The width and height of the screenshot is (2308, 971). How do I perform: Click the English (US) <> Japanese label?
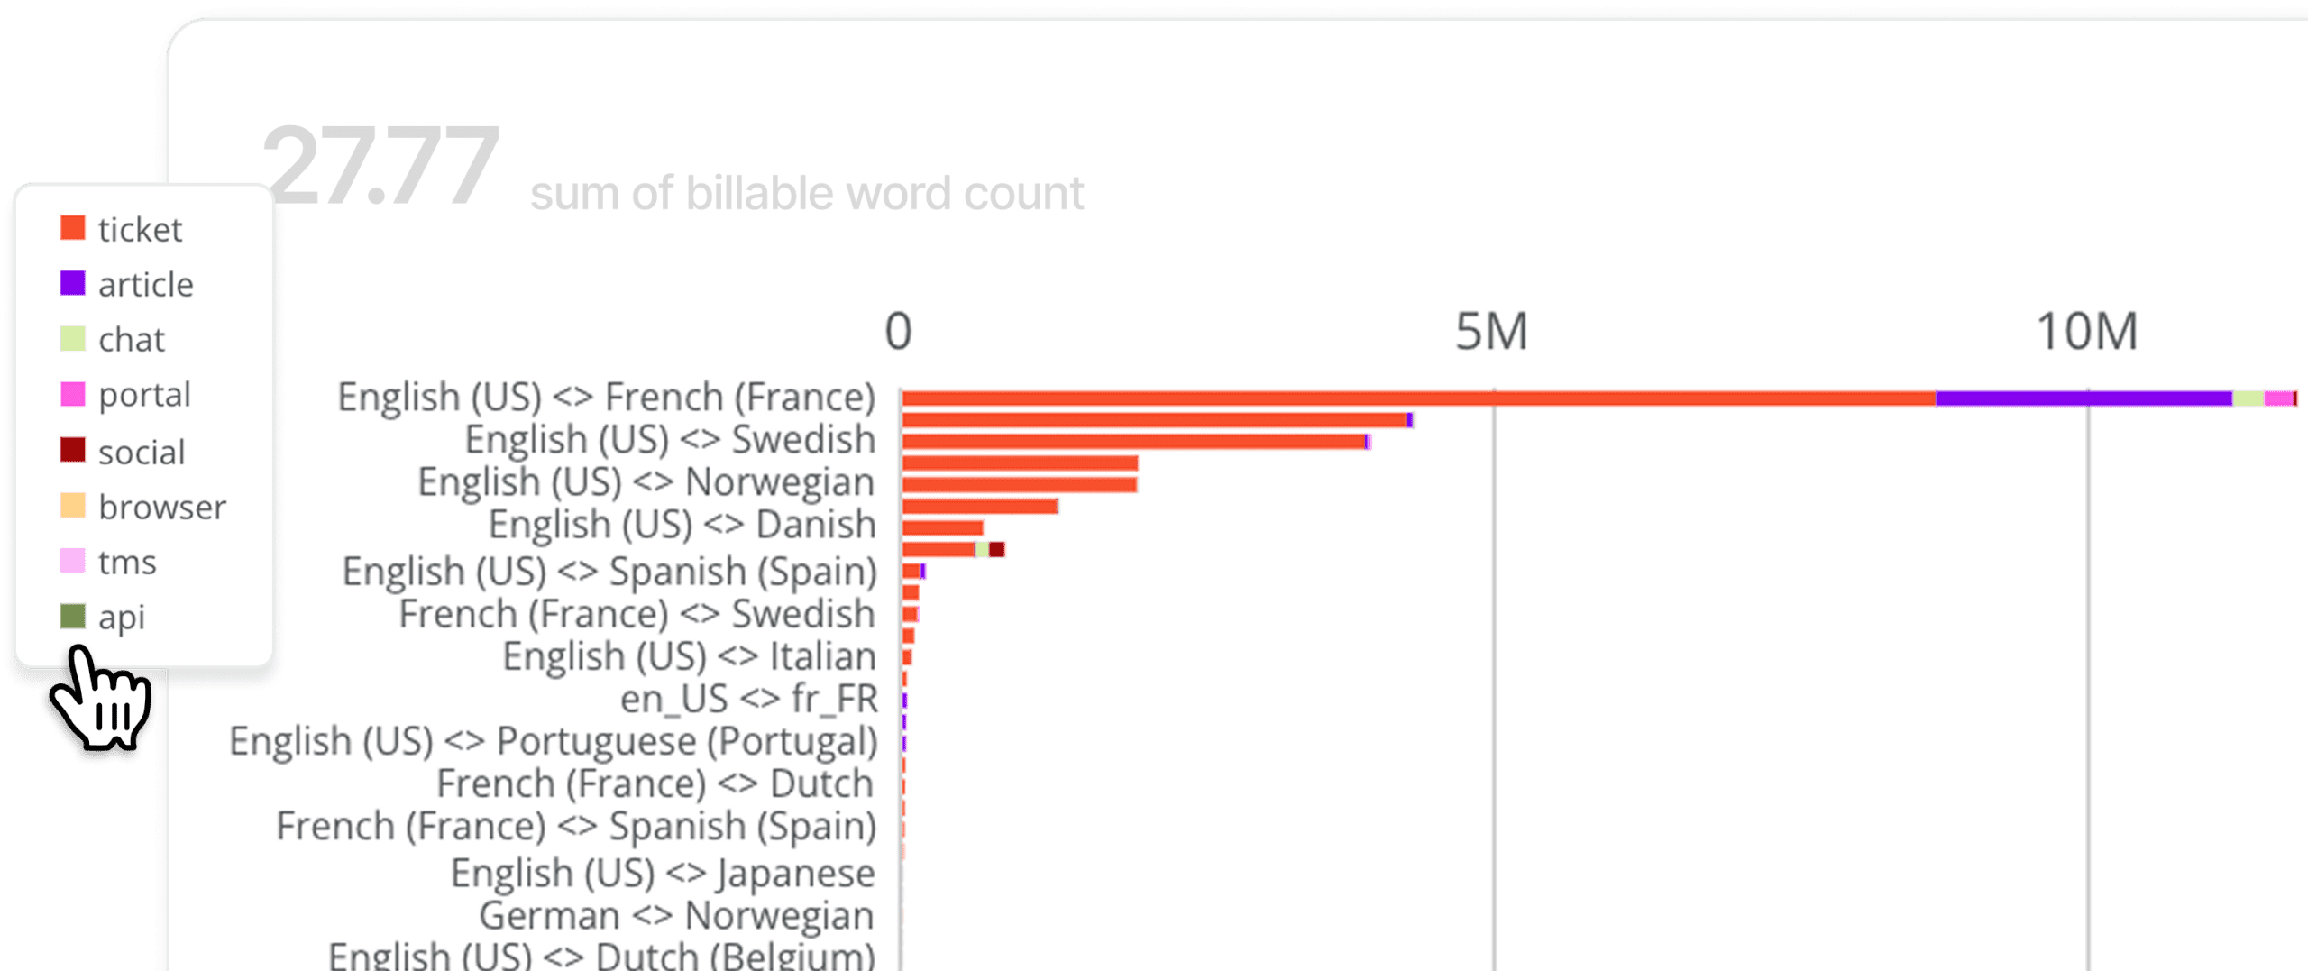(663, 873)
